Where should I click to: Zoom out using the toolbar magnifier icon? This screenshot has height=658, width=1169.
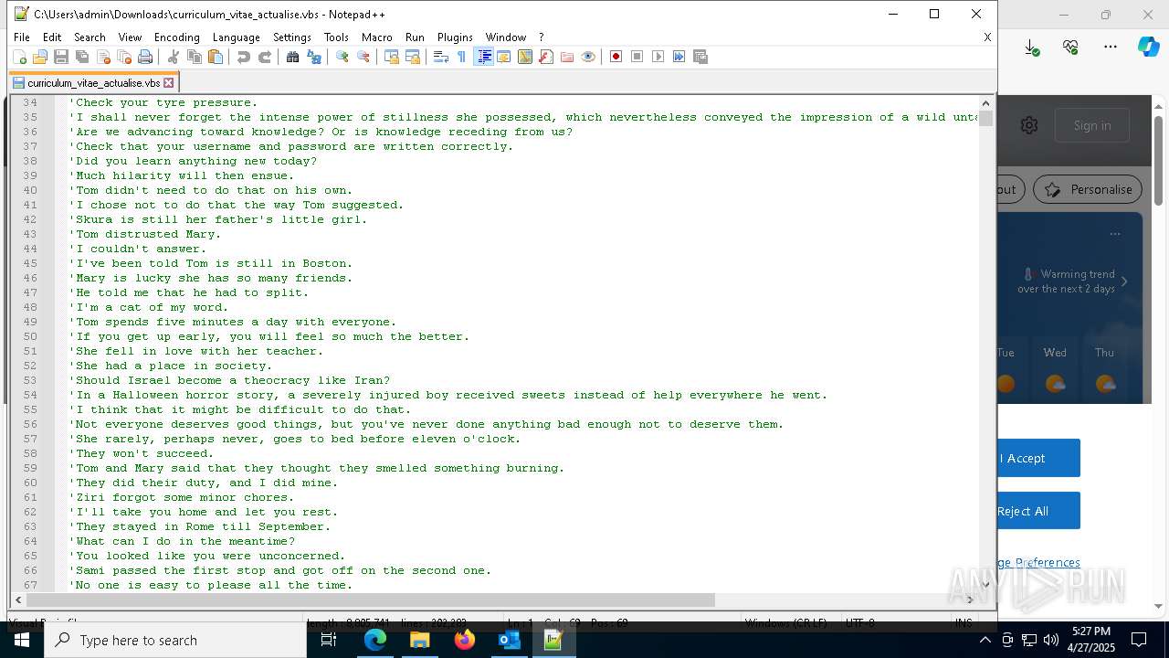tap(363, 57)
